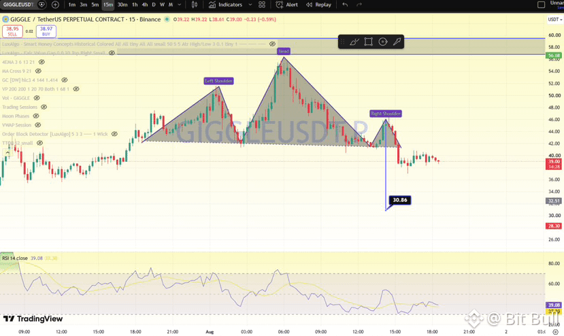The height and width of the screenshot is (336, 564).
Task: Click the Aug date on time axis
Action: tap(210, 332)
